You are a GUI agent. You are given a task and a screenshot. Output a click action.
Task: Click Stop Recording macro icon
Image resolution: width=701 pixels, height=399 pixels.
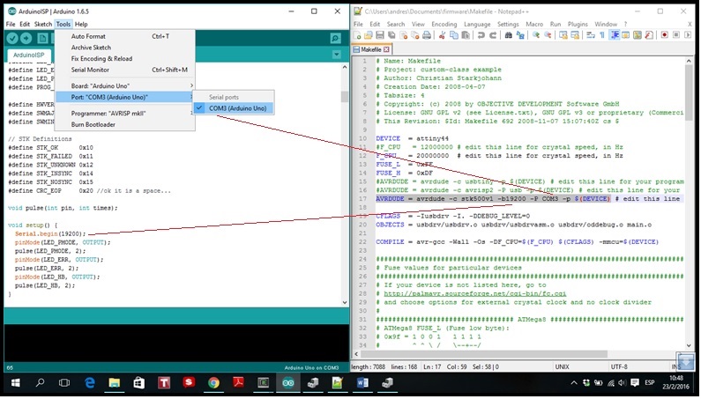(x=676, y=35)
